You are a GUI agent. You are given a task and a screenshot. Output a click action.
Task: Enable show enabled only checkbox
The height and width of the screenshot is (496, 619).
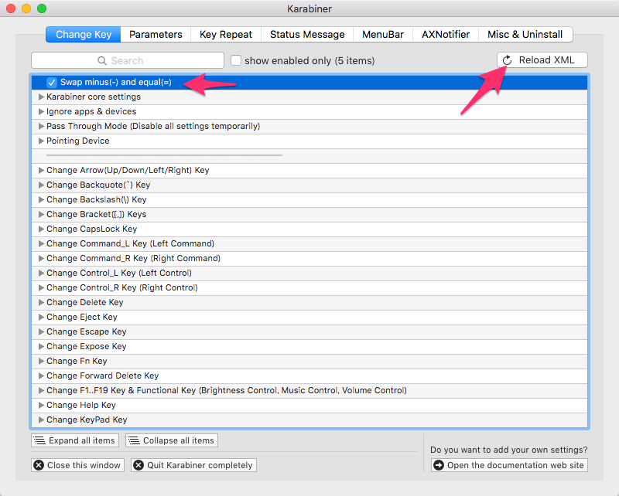[236, 60]
